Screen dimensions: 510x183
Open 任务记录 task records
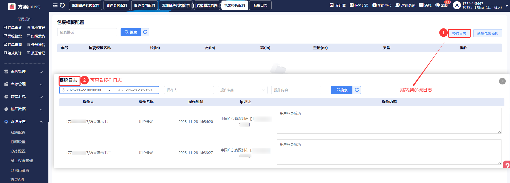(359, 5)
